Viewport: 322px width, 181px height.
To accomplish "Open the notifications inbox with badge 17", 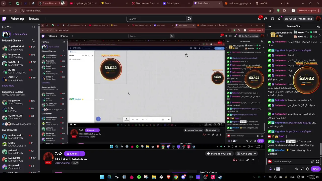I will click(x=259, y=19).
